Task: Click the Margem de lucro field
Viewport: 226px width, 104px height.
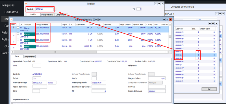Action: 157,78
